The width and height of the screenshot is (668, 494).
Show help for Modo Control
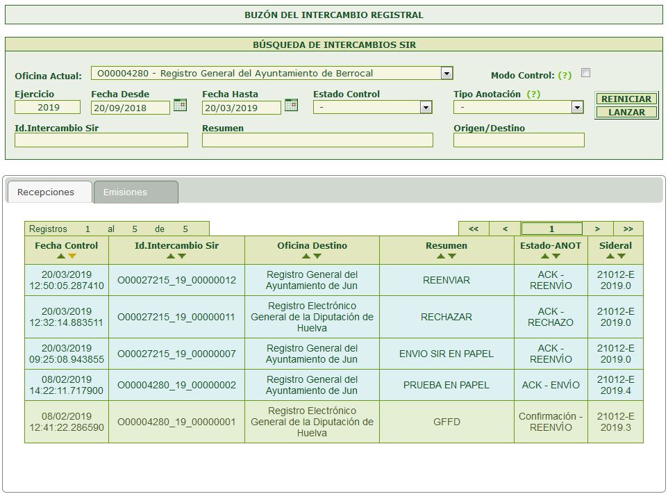pyautogui.click(x=565, y=76)
